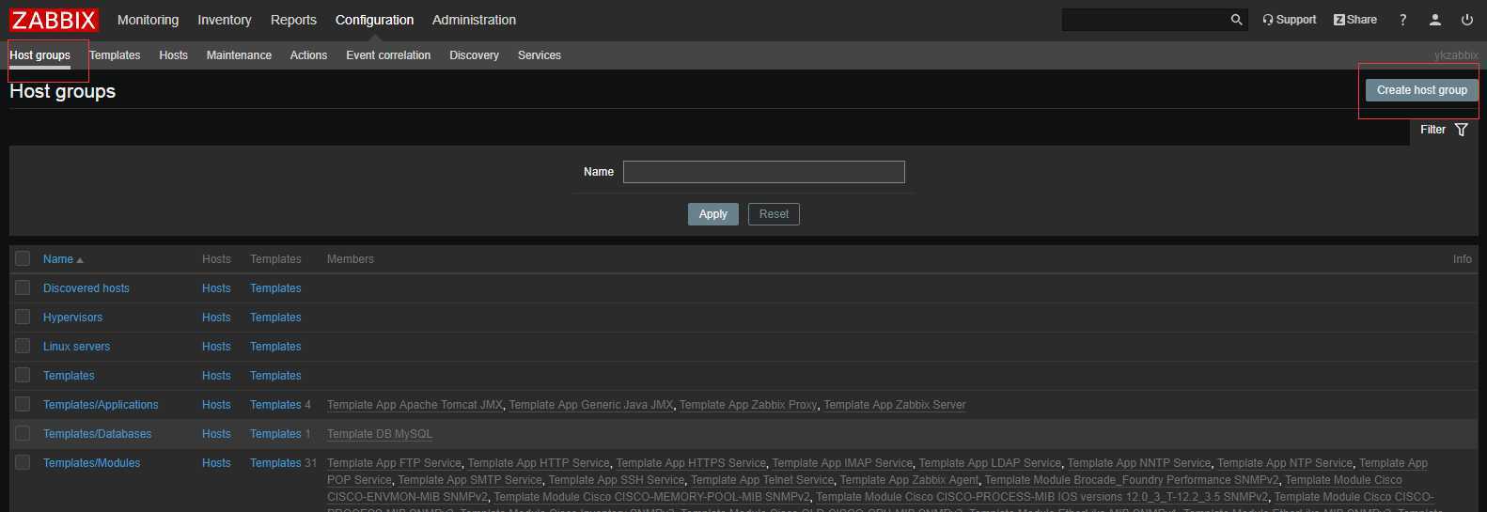1487x512 pixels.
Task: Tick the Templates/Modules checkbox
Action: tap(23, 462)
